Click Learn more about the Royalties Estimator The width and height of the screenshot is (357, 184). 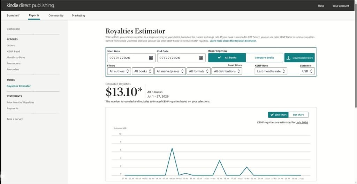(233, 41)
